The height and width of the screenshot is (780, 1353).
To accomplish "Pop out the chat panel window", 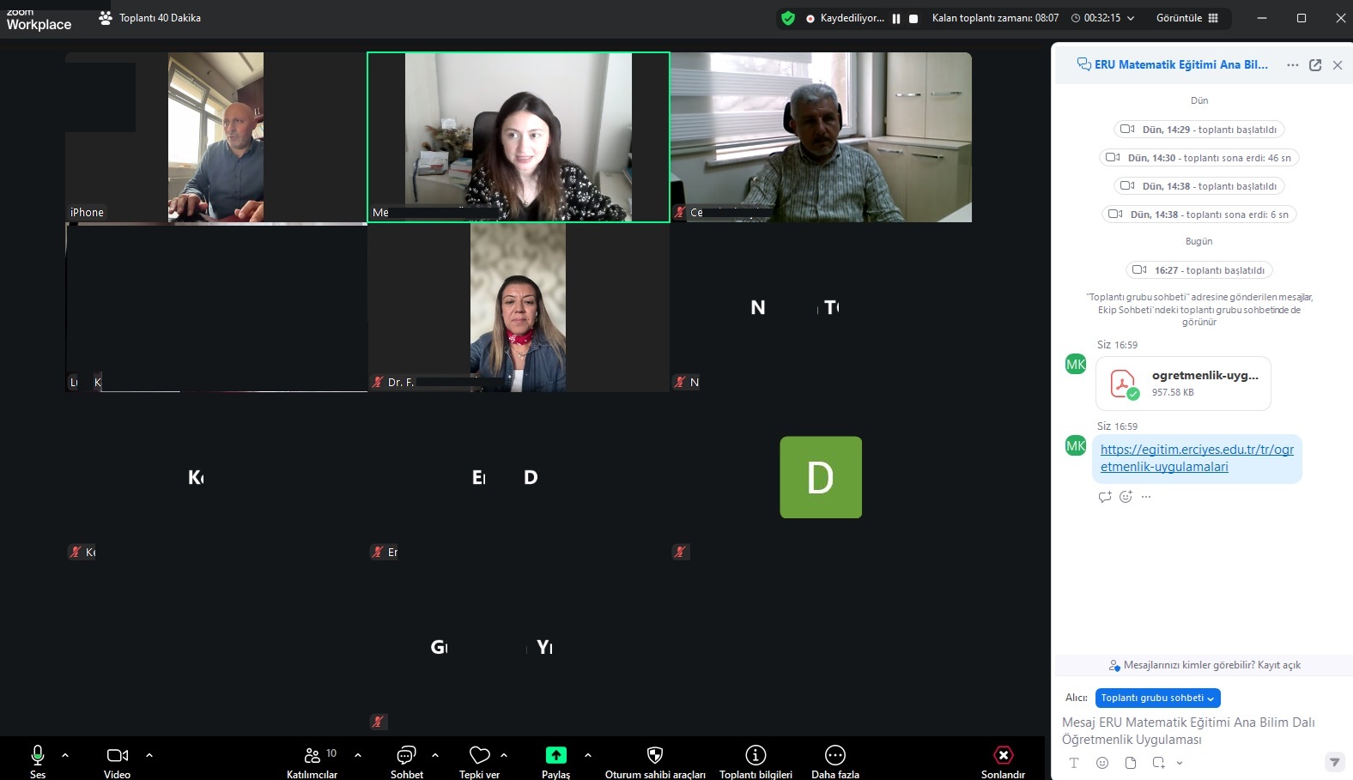I will click(x=1315, y=65).
